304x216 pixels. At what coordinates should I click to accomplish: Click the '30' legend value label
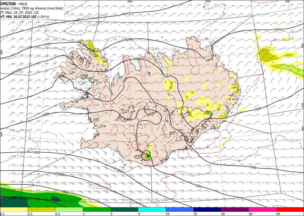pos(250,214)
